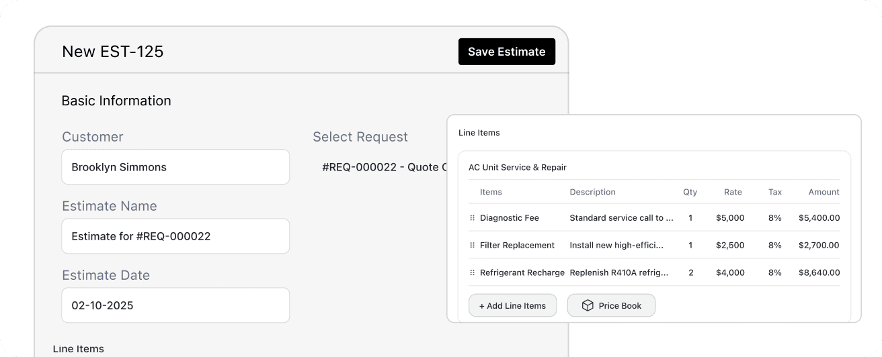Click the Qty value for Refrigerant Recharge

pos(690,273)
